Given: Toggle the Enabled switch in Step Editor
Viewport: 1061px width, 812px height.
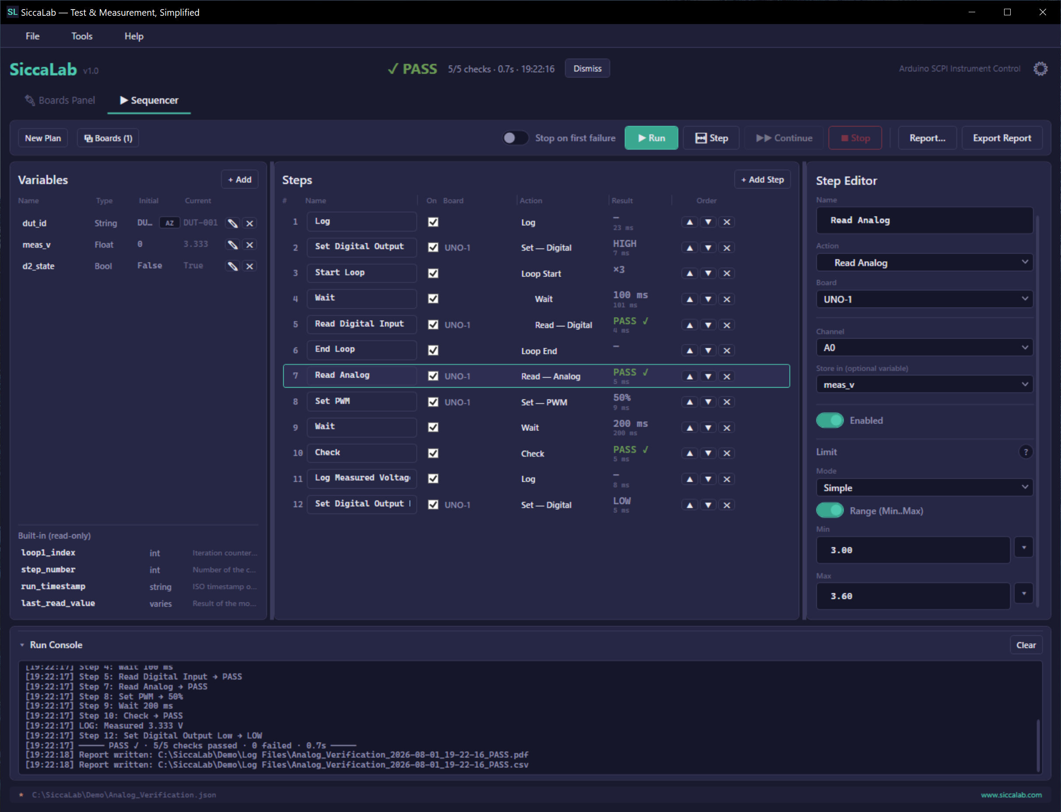Looking at the screenshot, I should (x=829, y=420).
